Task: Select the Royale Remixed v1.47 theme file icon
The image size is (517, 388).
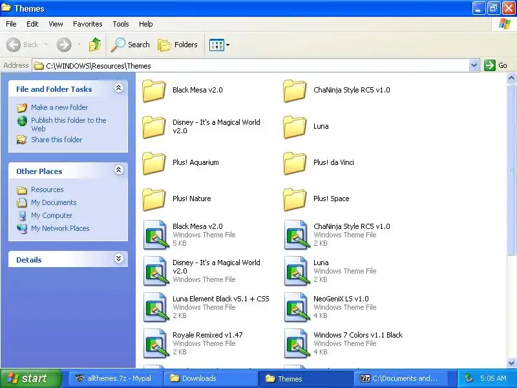Action: 156,344
